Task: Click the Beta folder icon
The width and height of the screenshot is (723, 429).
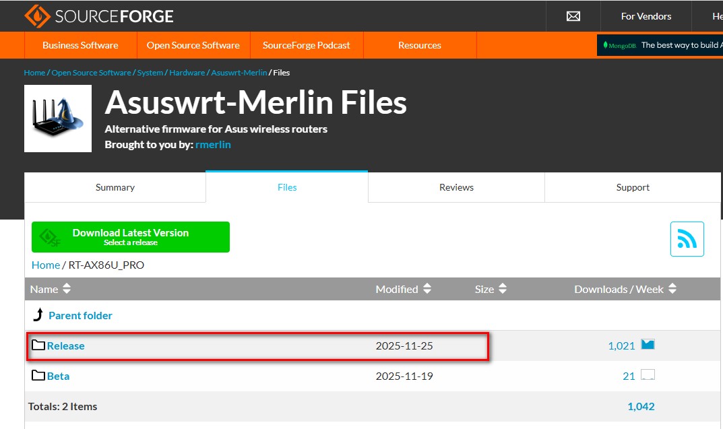Action: (x=38, y=375)
